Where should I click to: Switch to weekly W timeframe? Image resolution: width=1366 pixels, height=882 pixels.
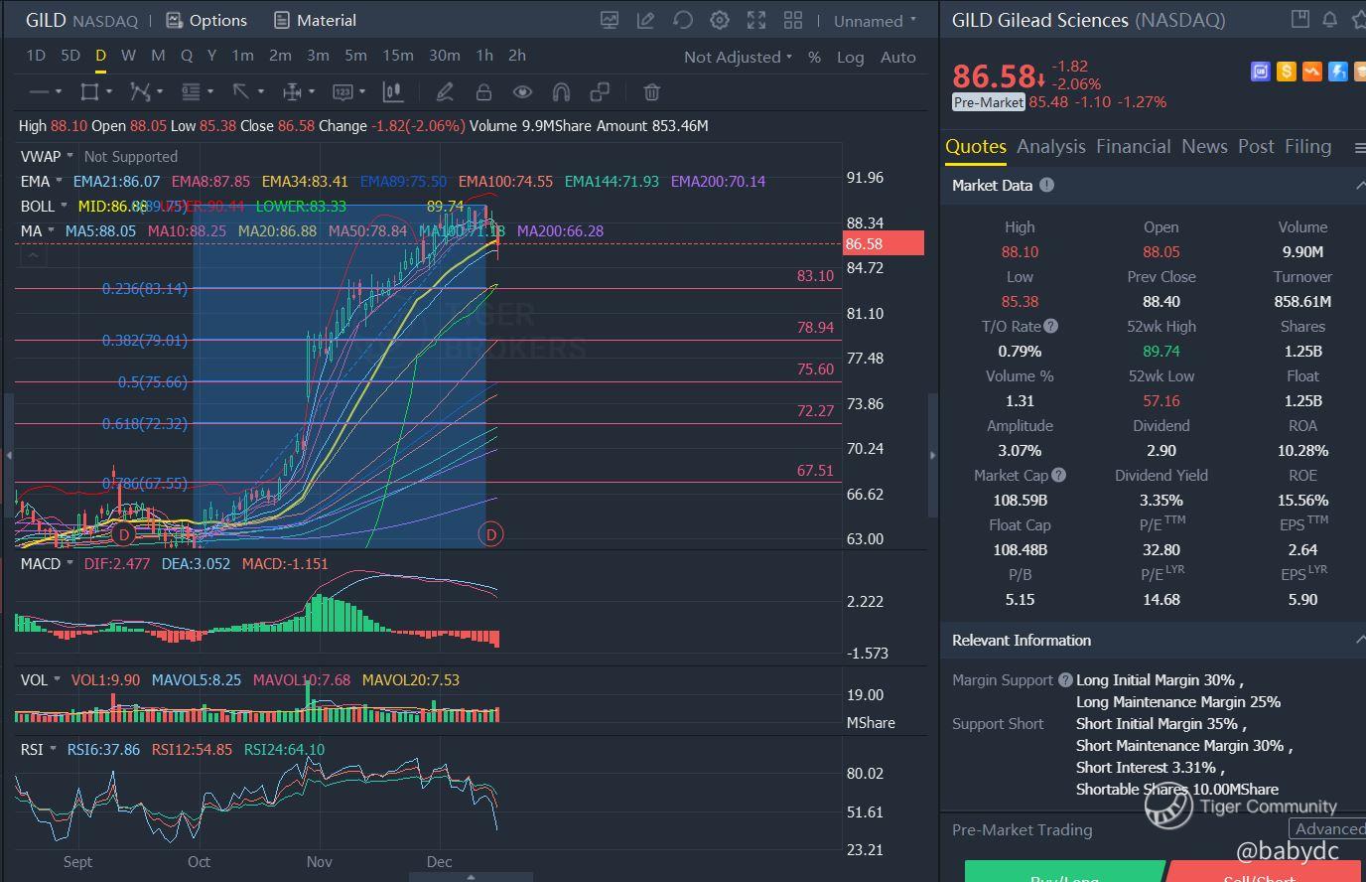(x=128, y=56)
